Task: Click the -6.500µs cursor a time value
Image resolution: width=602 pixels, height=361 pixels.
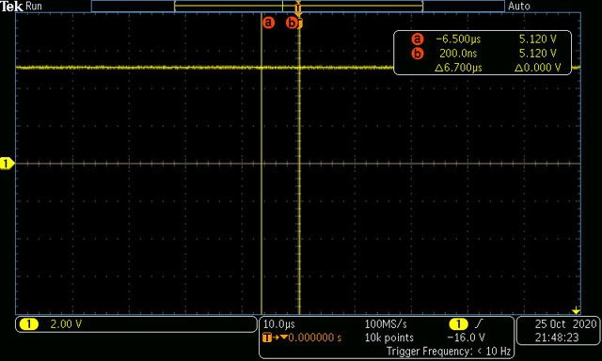Action: 458,39
